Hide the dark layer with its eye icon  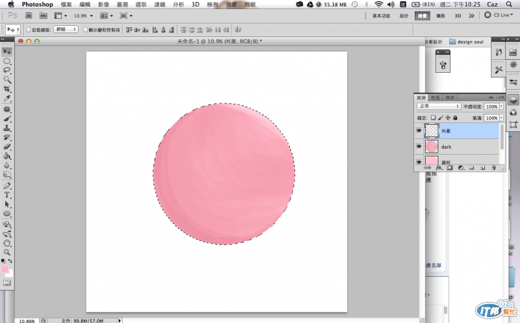[419, 147]
